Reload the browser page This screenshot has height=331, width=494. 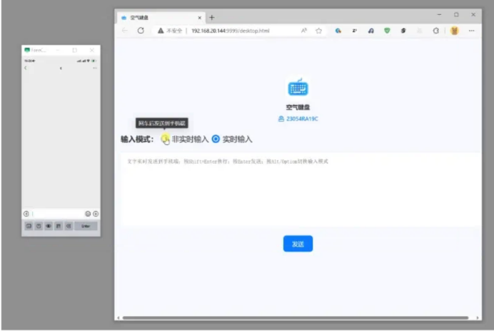(x=141, y=31)
